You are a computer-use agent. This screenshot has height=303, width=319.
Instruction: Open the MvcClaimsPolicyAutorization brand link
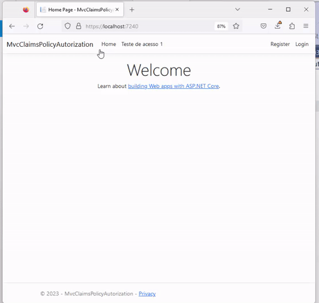pos(50,44)
